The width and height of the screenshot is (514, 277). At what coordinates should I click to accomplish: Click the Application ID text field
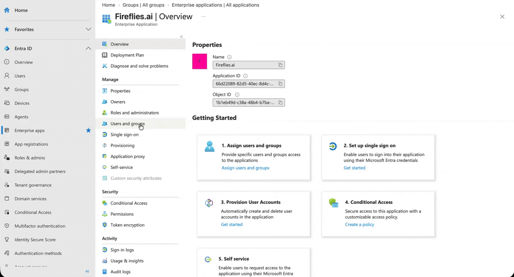pyautogui.click(x=249, y=84)
